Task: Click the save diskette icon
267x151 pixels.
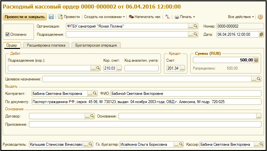Action: coord(51,17)
